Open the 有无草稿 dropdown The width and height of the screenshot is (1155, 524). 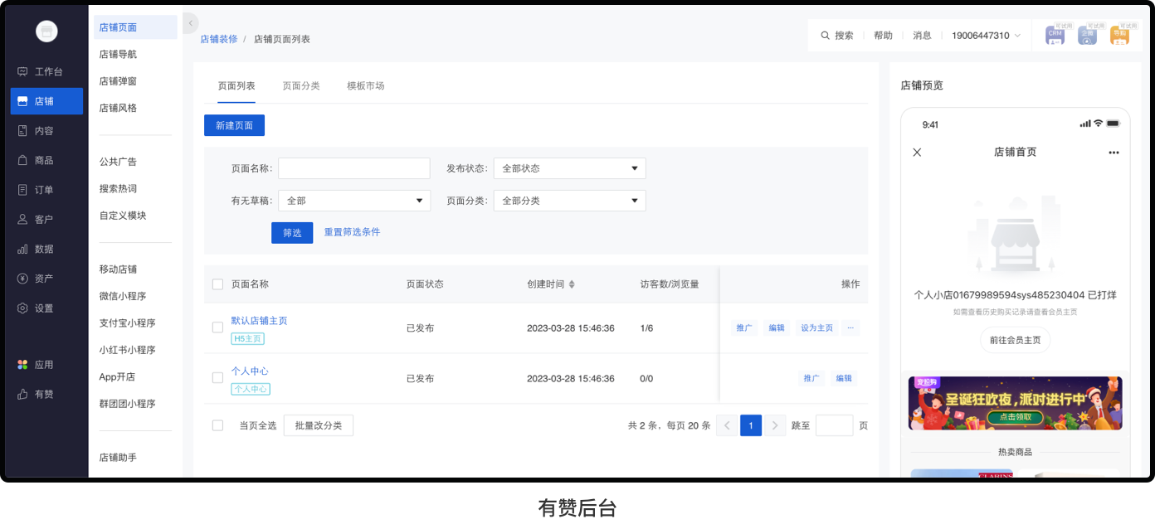(x=354, y=201)
